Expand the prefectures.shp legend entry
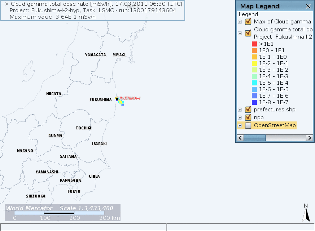This screenshot has height=231, width=315. tap(240, 110)
